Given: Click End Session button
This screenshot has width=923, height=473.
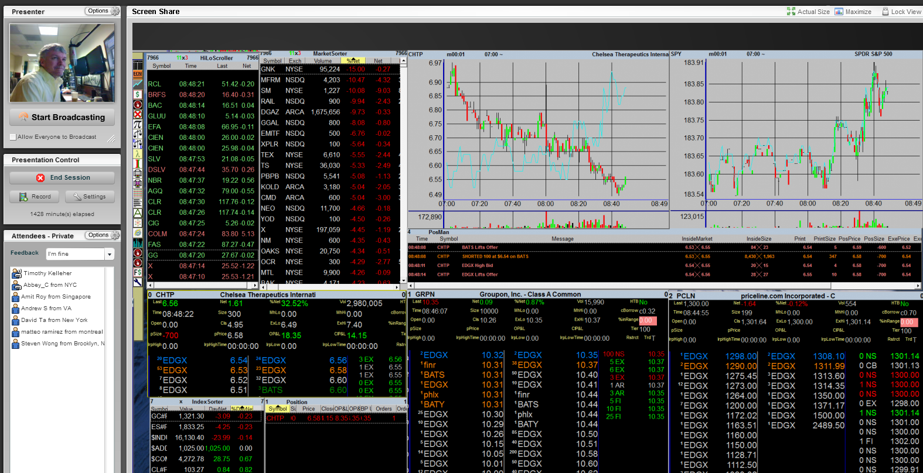Looking at the screenshot, I should click(62, 178).
